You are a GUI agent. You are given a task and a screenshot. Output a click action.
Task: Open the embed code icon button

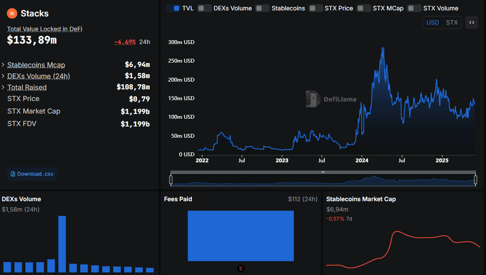point(472,22)
